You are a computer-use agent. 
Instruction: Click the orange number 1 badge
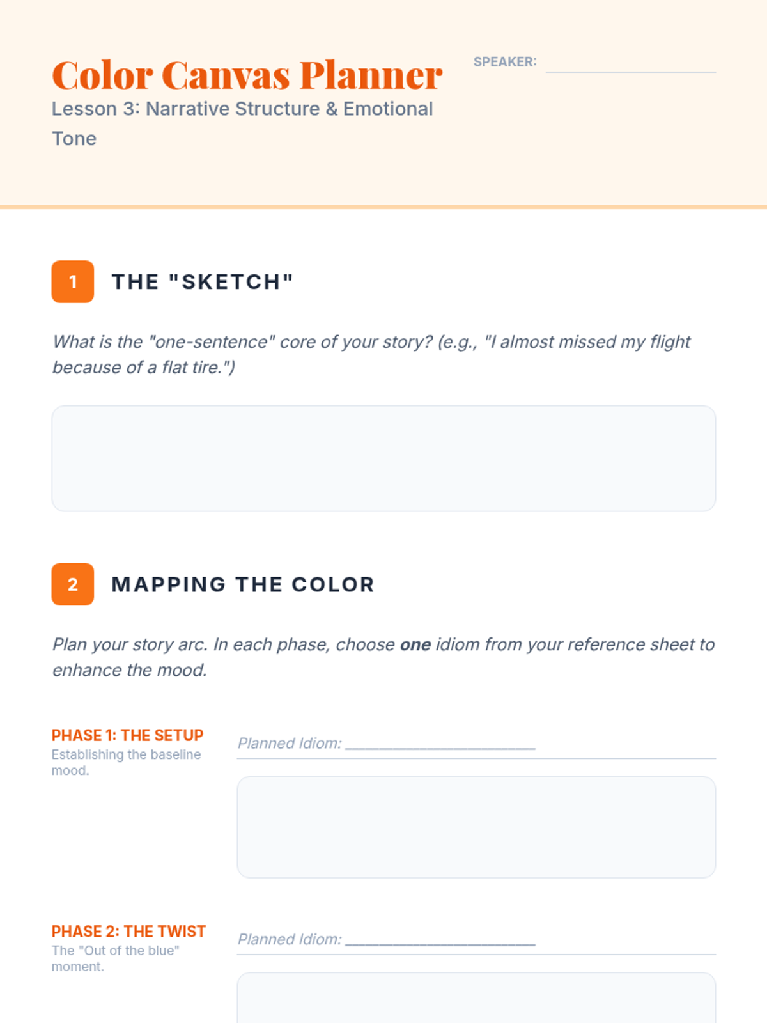(x=73, y=281)
